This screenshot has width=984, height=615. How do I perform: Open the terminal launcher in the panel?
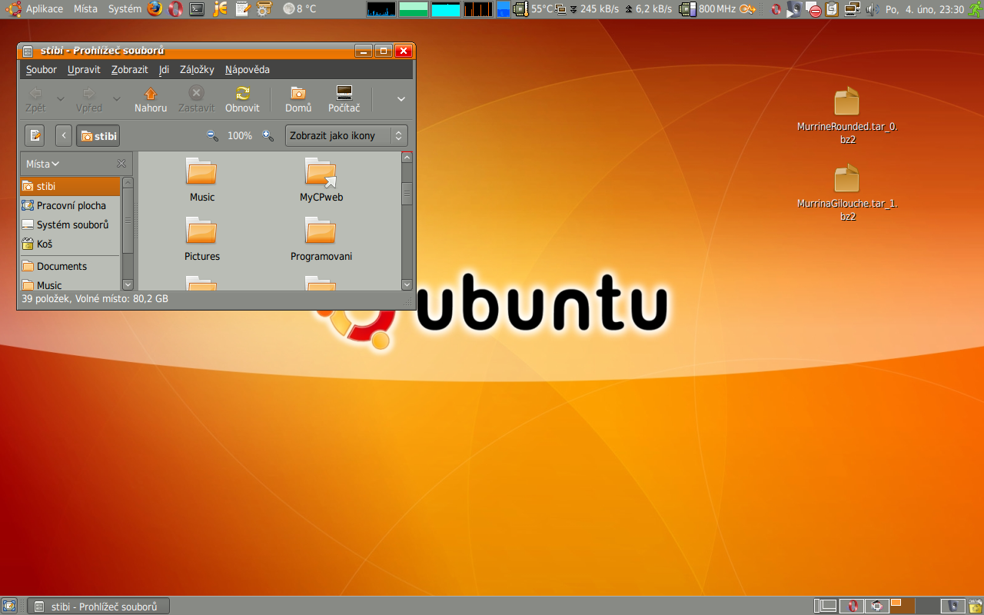198,9
